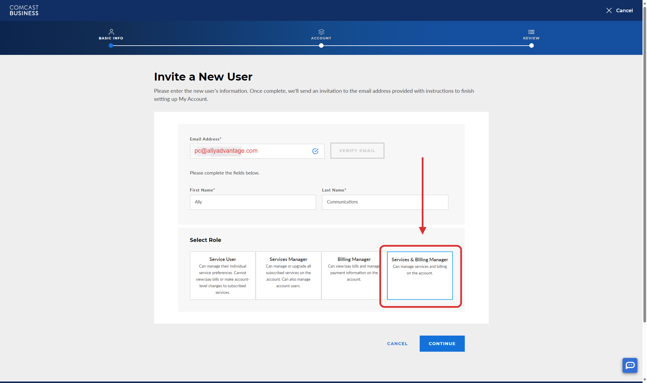Click 'Please complete the fields below.' text

224,173
